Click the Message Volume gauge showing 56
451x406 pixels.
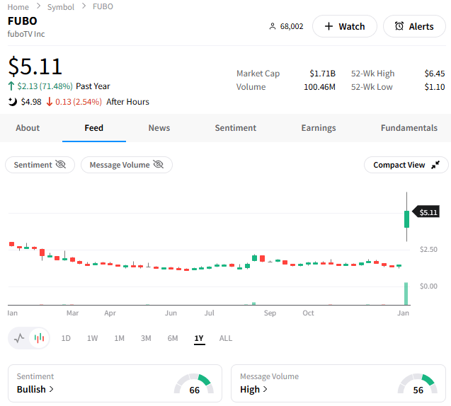pyautogui.click(x=418, y=384)
